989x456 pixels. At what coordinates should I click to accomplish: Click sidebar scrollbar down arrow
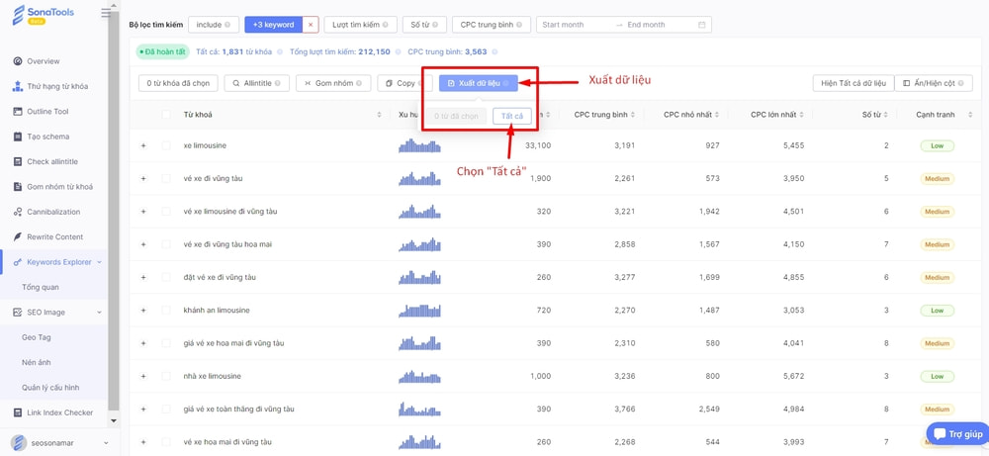coord(114,420)
